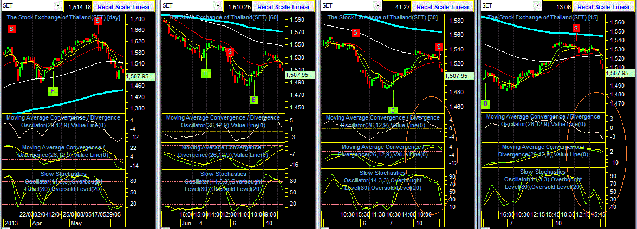
Task: Select the 1,514.18 value field
Action: [78, 6]
